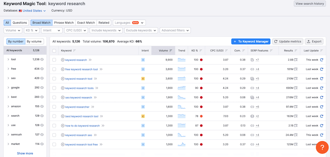330x157 pixels.
Task: Tick checkbox for 'keyword research tools' row
Action: (x=54, y=88)
